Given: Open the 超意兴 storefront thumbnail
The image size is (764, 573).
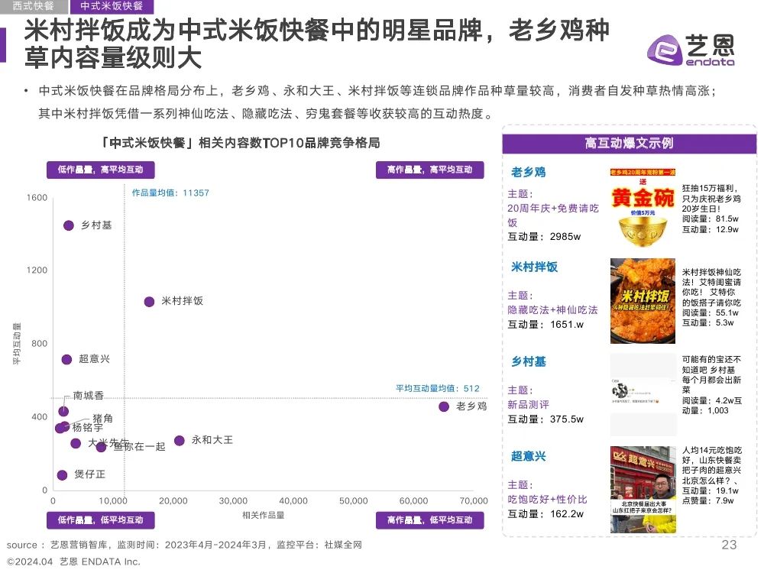Looking at the screenshot, I should click(x=643, y=490).
